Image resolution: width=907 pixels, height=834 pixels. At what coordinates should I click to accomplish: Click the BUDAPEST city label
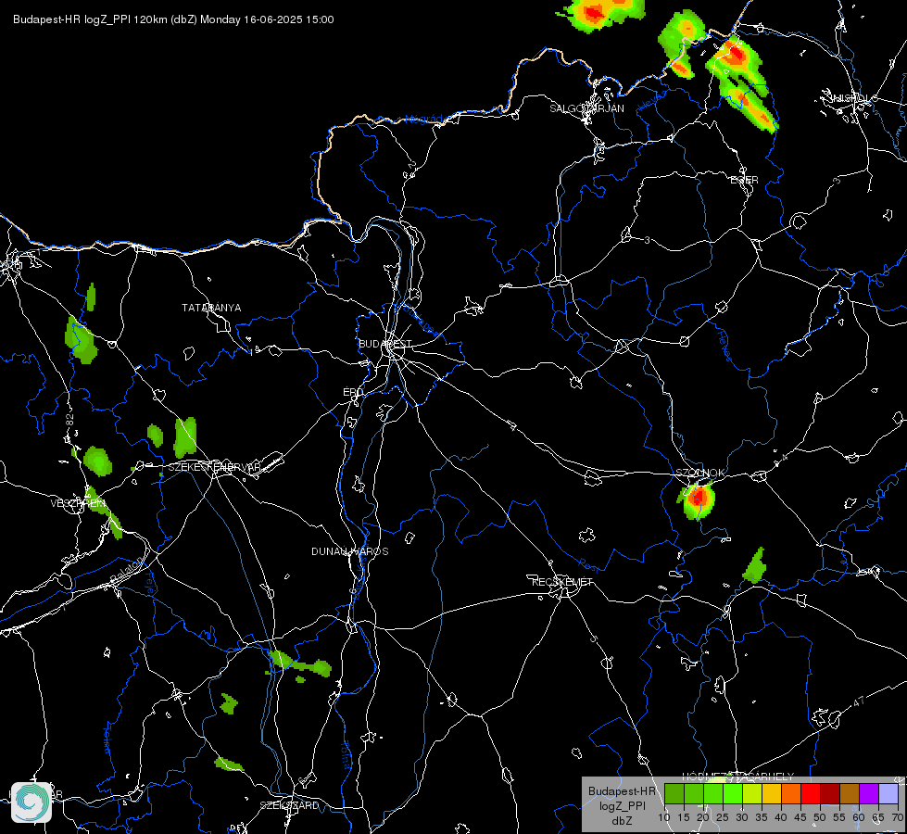coord(385,344)
